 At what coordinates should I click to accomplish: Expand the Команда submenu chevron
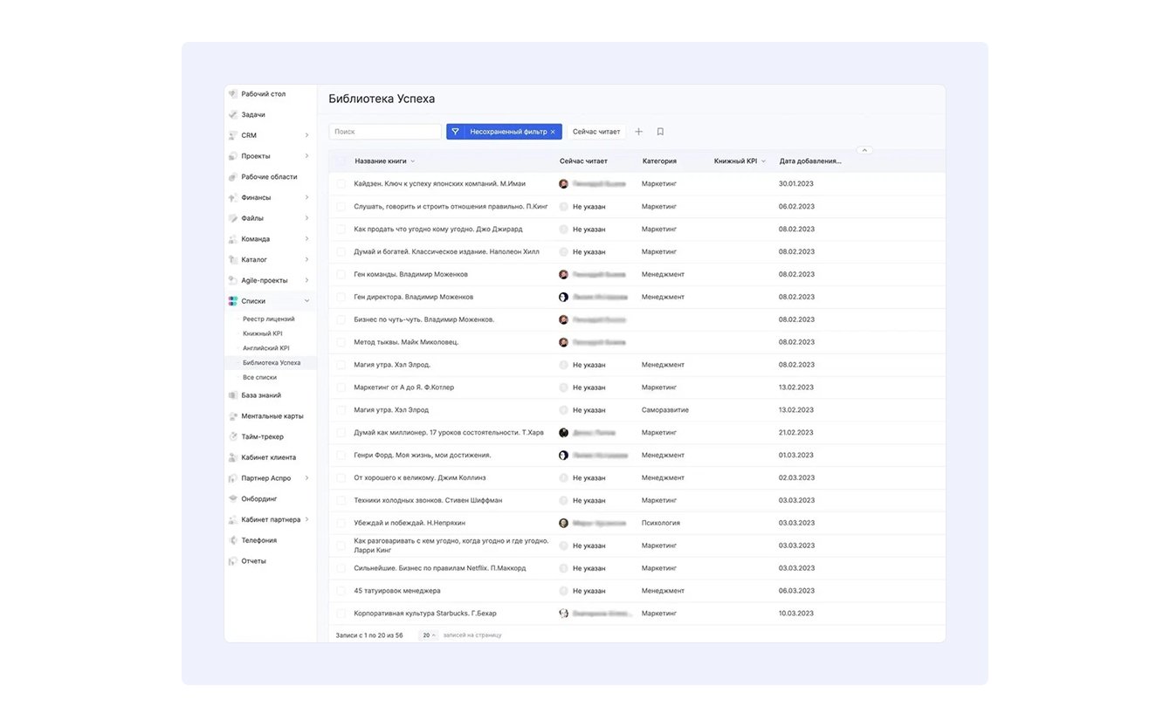click(x=306, y=239)
